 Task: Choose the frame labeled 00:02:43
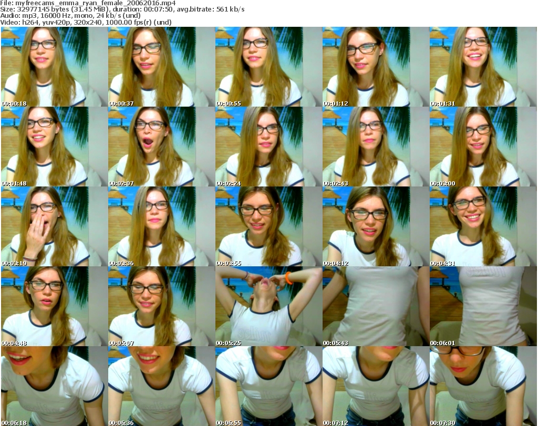coord(376,147)
